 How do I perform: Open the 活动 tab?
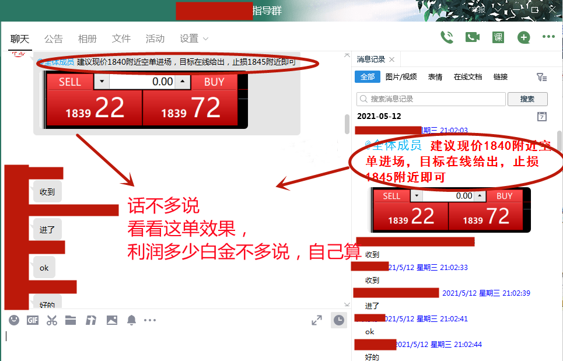[x=155, y=38]
